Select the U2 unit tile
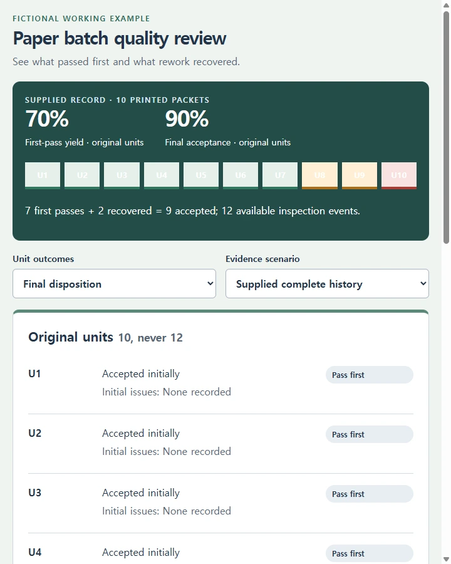The height and width of the screenshot is (564, 451). pyautogui.click(x=82, y=175)
